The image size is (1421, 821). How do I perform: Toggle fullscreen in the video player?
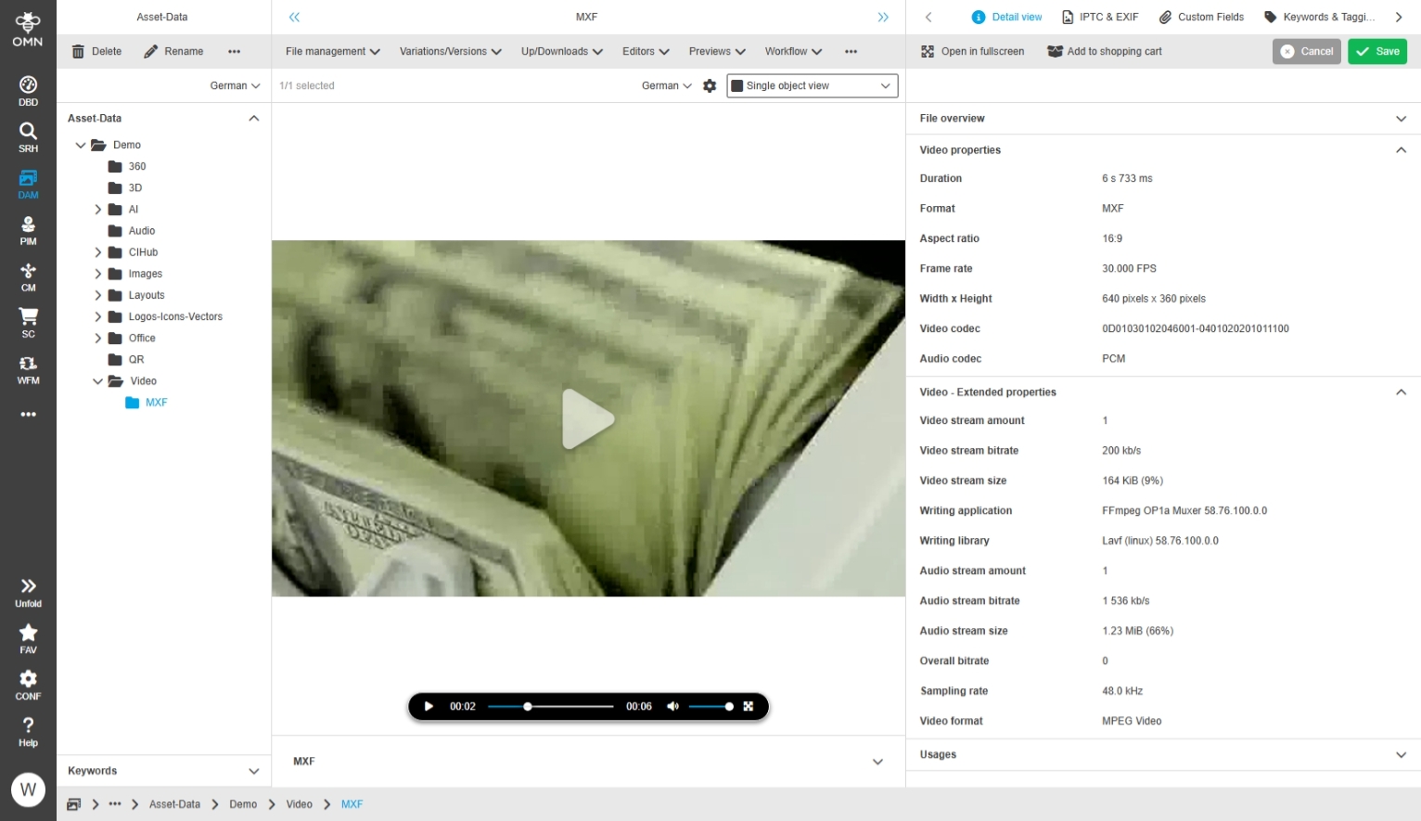pyautogui.click(x=749, y=706)
